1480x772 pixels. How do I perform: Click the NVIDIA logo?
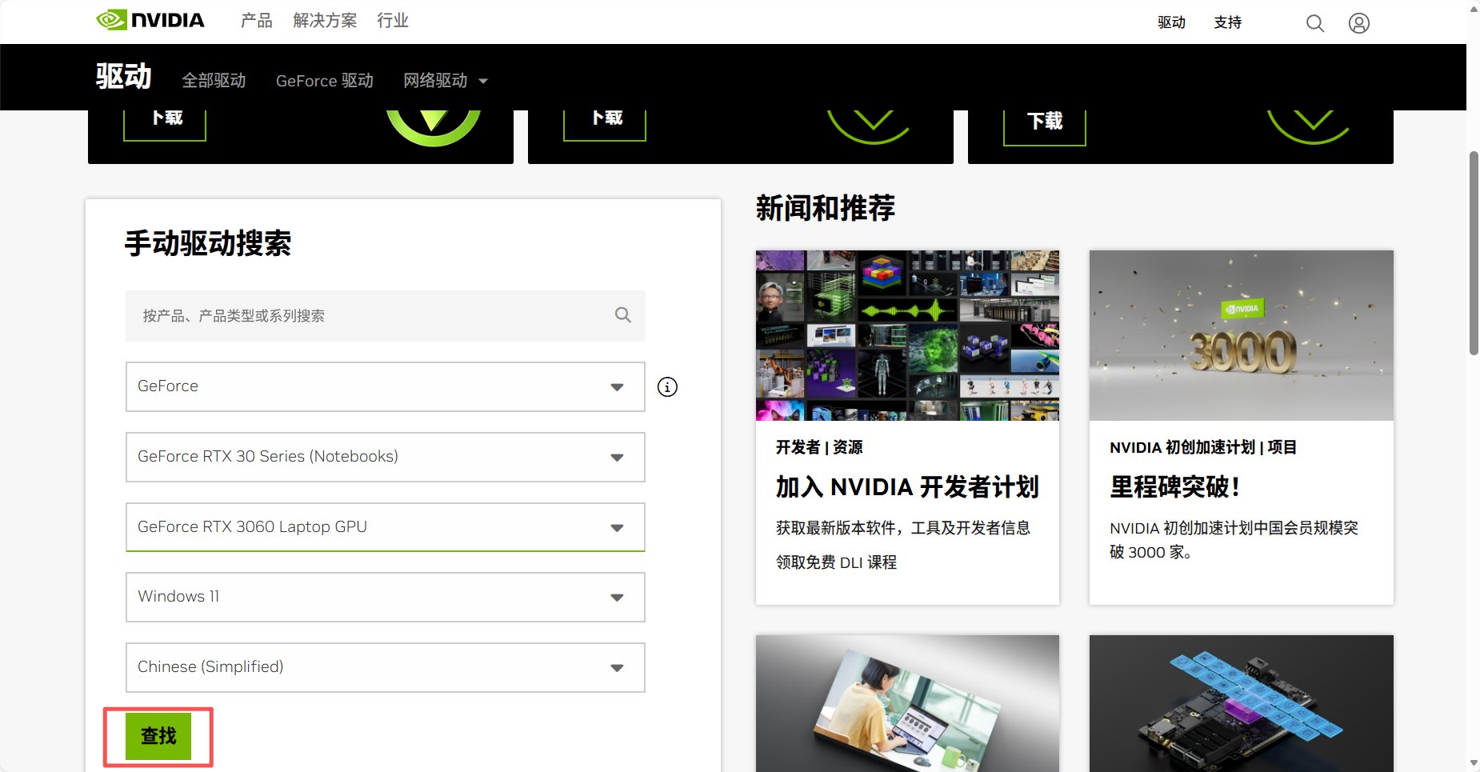(150, 20)
